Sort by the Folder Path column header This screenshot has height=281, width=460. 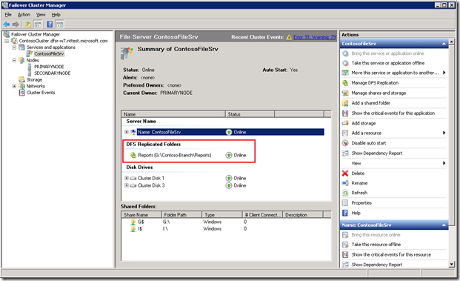[x=181, y=215]
